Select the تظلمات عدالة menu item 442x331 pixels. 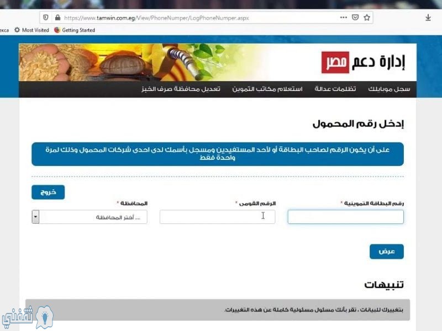pyautogui.click(x=335, y=89)
